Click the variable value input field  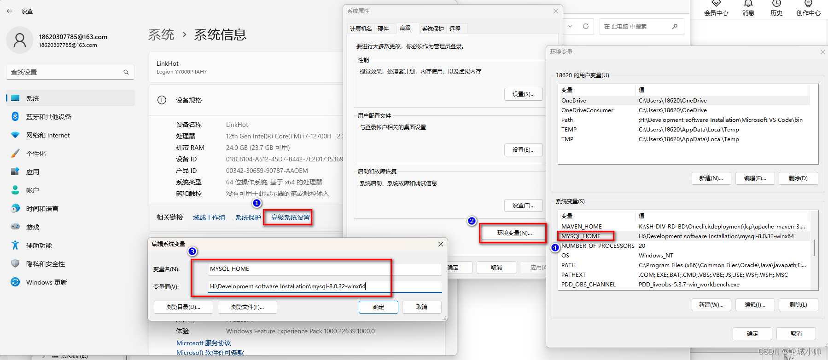point(325,286)
